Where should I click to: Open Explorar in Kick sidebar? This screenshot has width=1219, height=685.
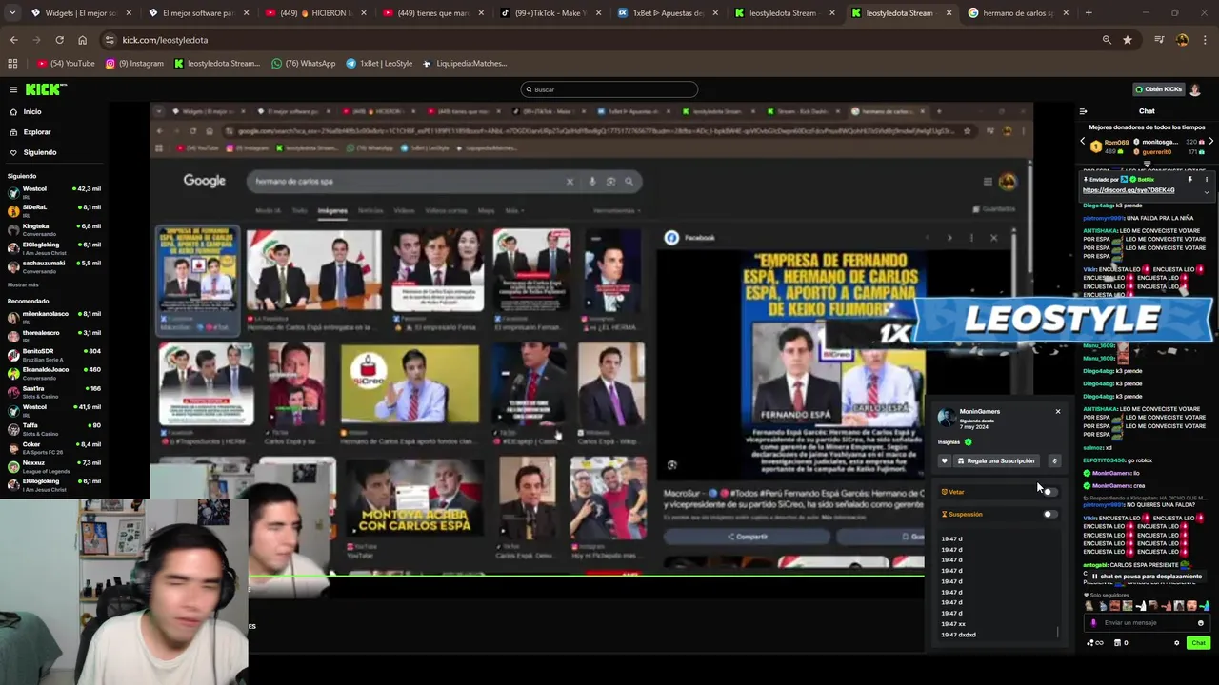click(x=37, y=132)
